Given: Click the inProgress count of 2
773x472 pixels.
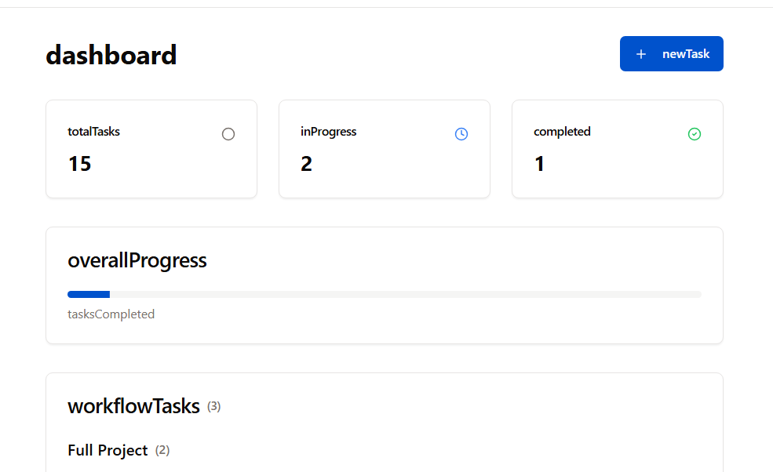Looking at the screenshot, I should (x=306, y=164).
